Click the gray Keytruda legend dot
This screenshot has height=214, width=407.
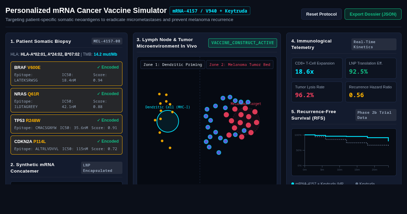357,184
